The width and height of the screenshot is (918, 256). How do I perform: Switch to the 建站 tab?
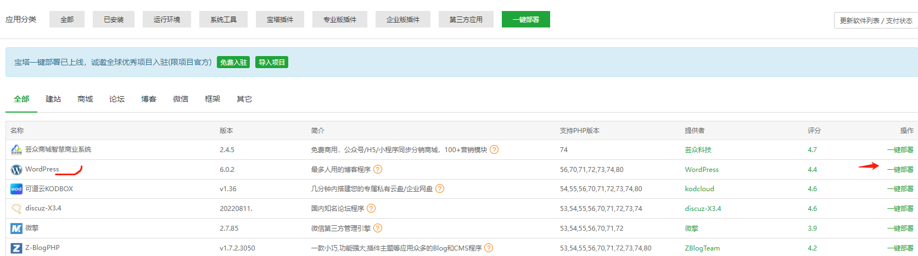pos(53,99)
